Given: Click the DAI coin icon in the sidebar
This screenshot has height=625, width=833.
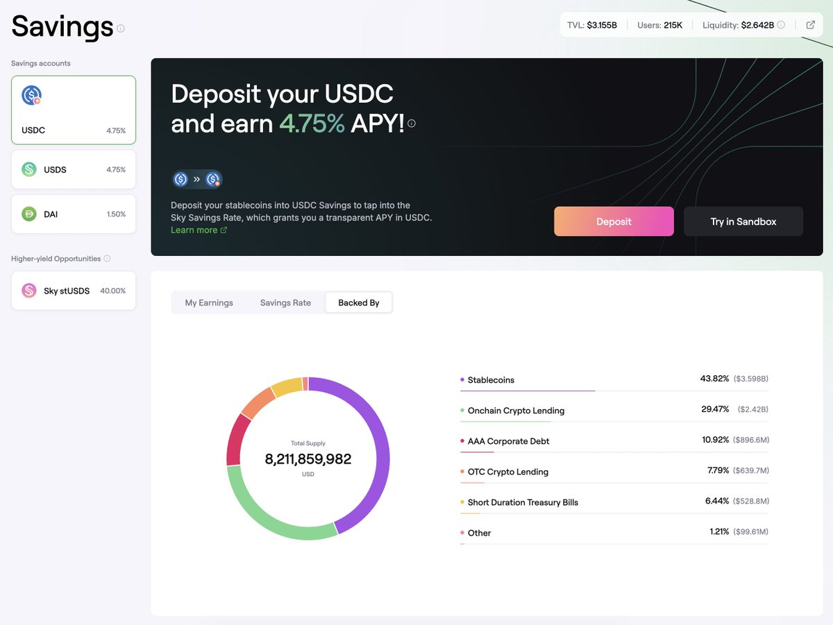Looking at the screenshot, I should (28, 214).
